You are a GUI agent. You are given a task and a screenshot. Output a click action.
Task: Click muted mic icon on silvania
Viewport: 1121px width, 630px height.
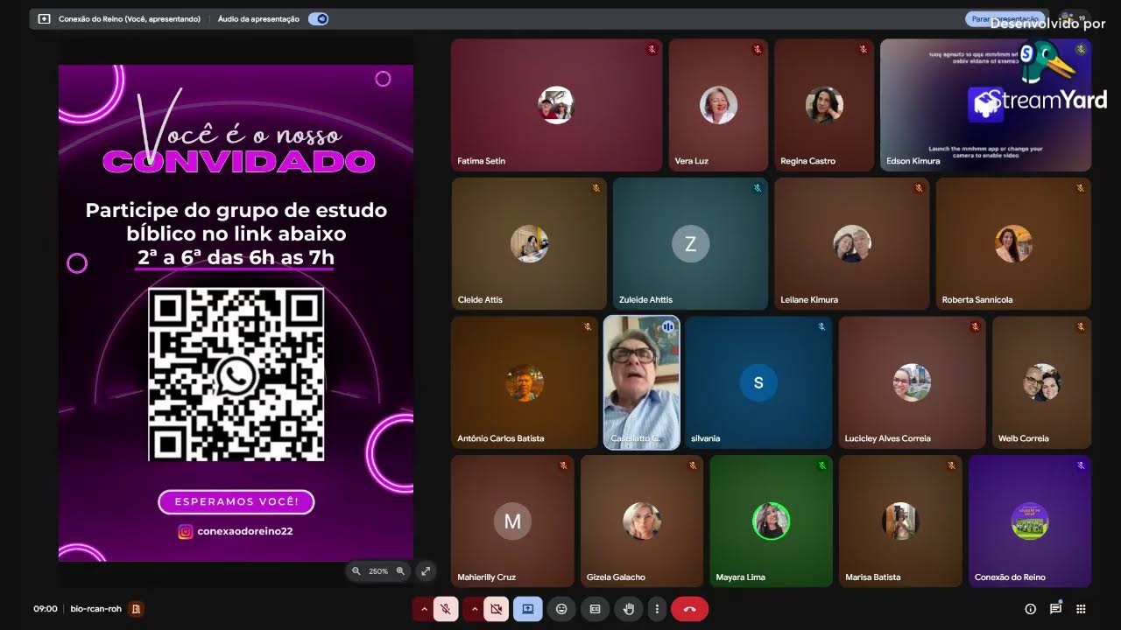pos(821,326)
